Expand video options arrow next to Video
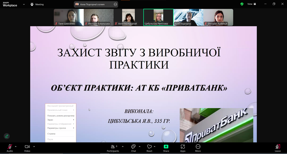 point(34,147)
